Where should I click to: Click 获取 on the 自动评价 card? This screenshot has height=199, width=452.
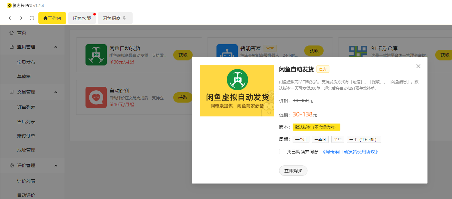183,97
